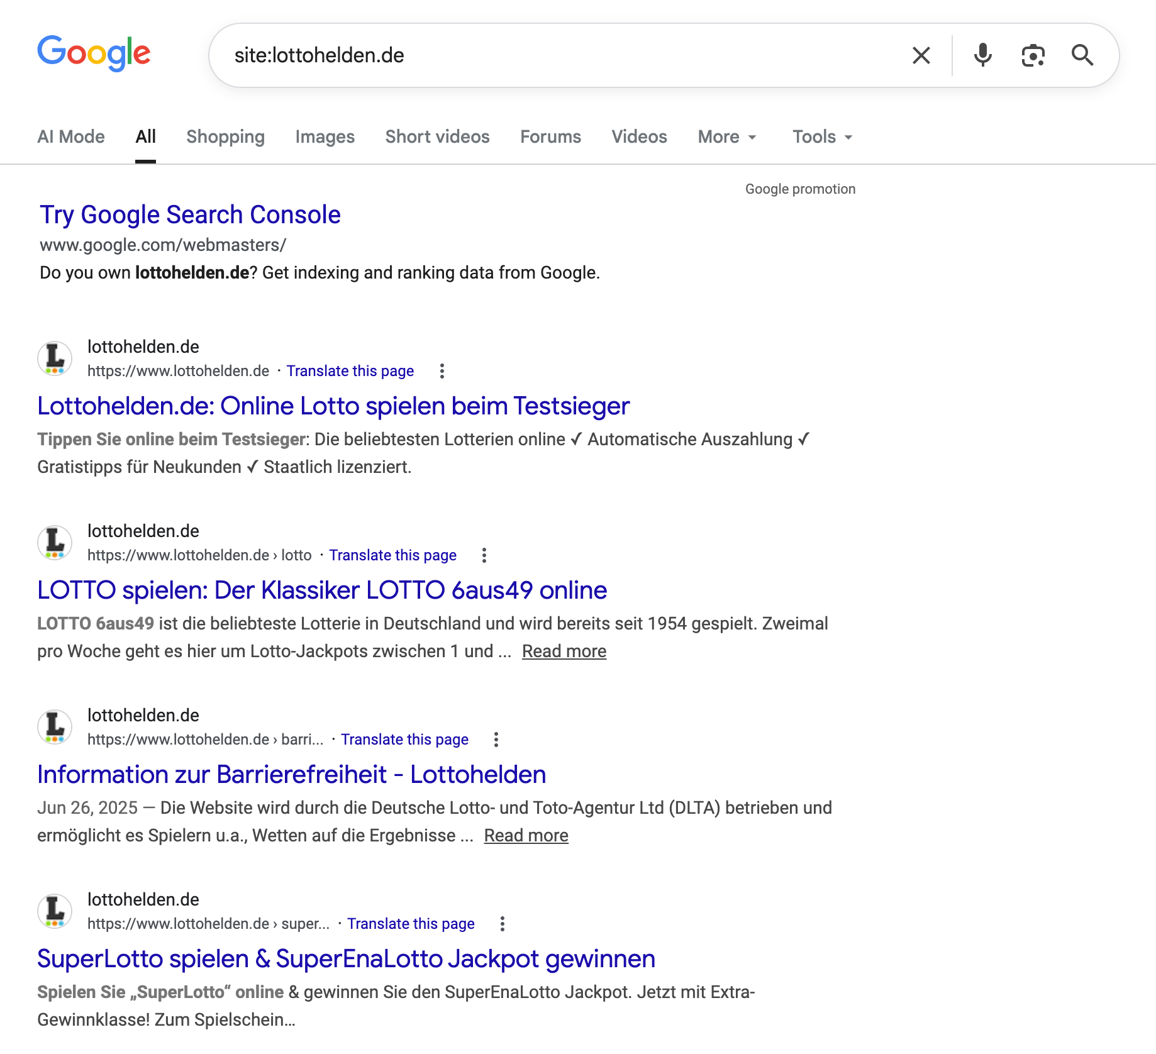Click the lottohelden.de favicon on LOTTO 6aus49 result

point(55,542)
